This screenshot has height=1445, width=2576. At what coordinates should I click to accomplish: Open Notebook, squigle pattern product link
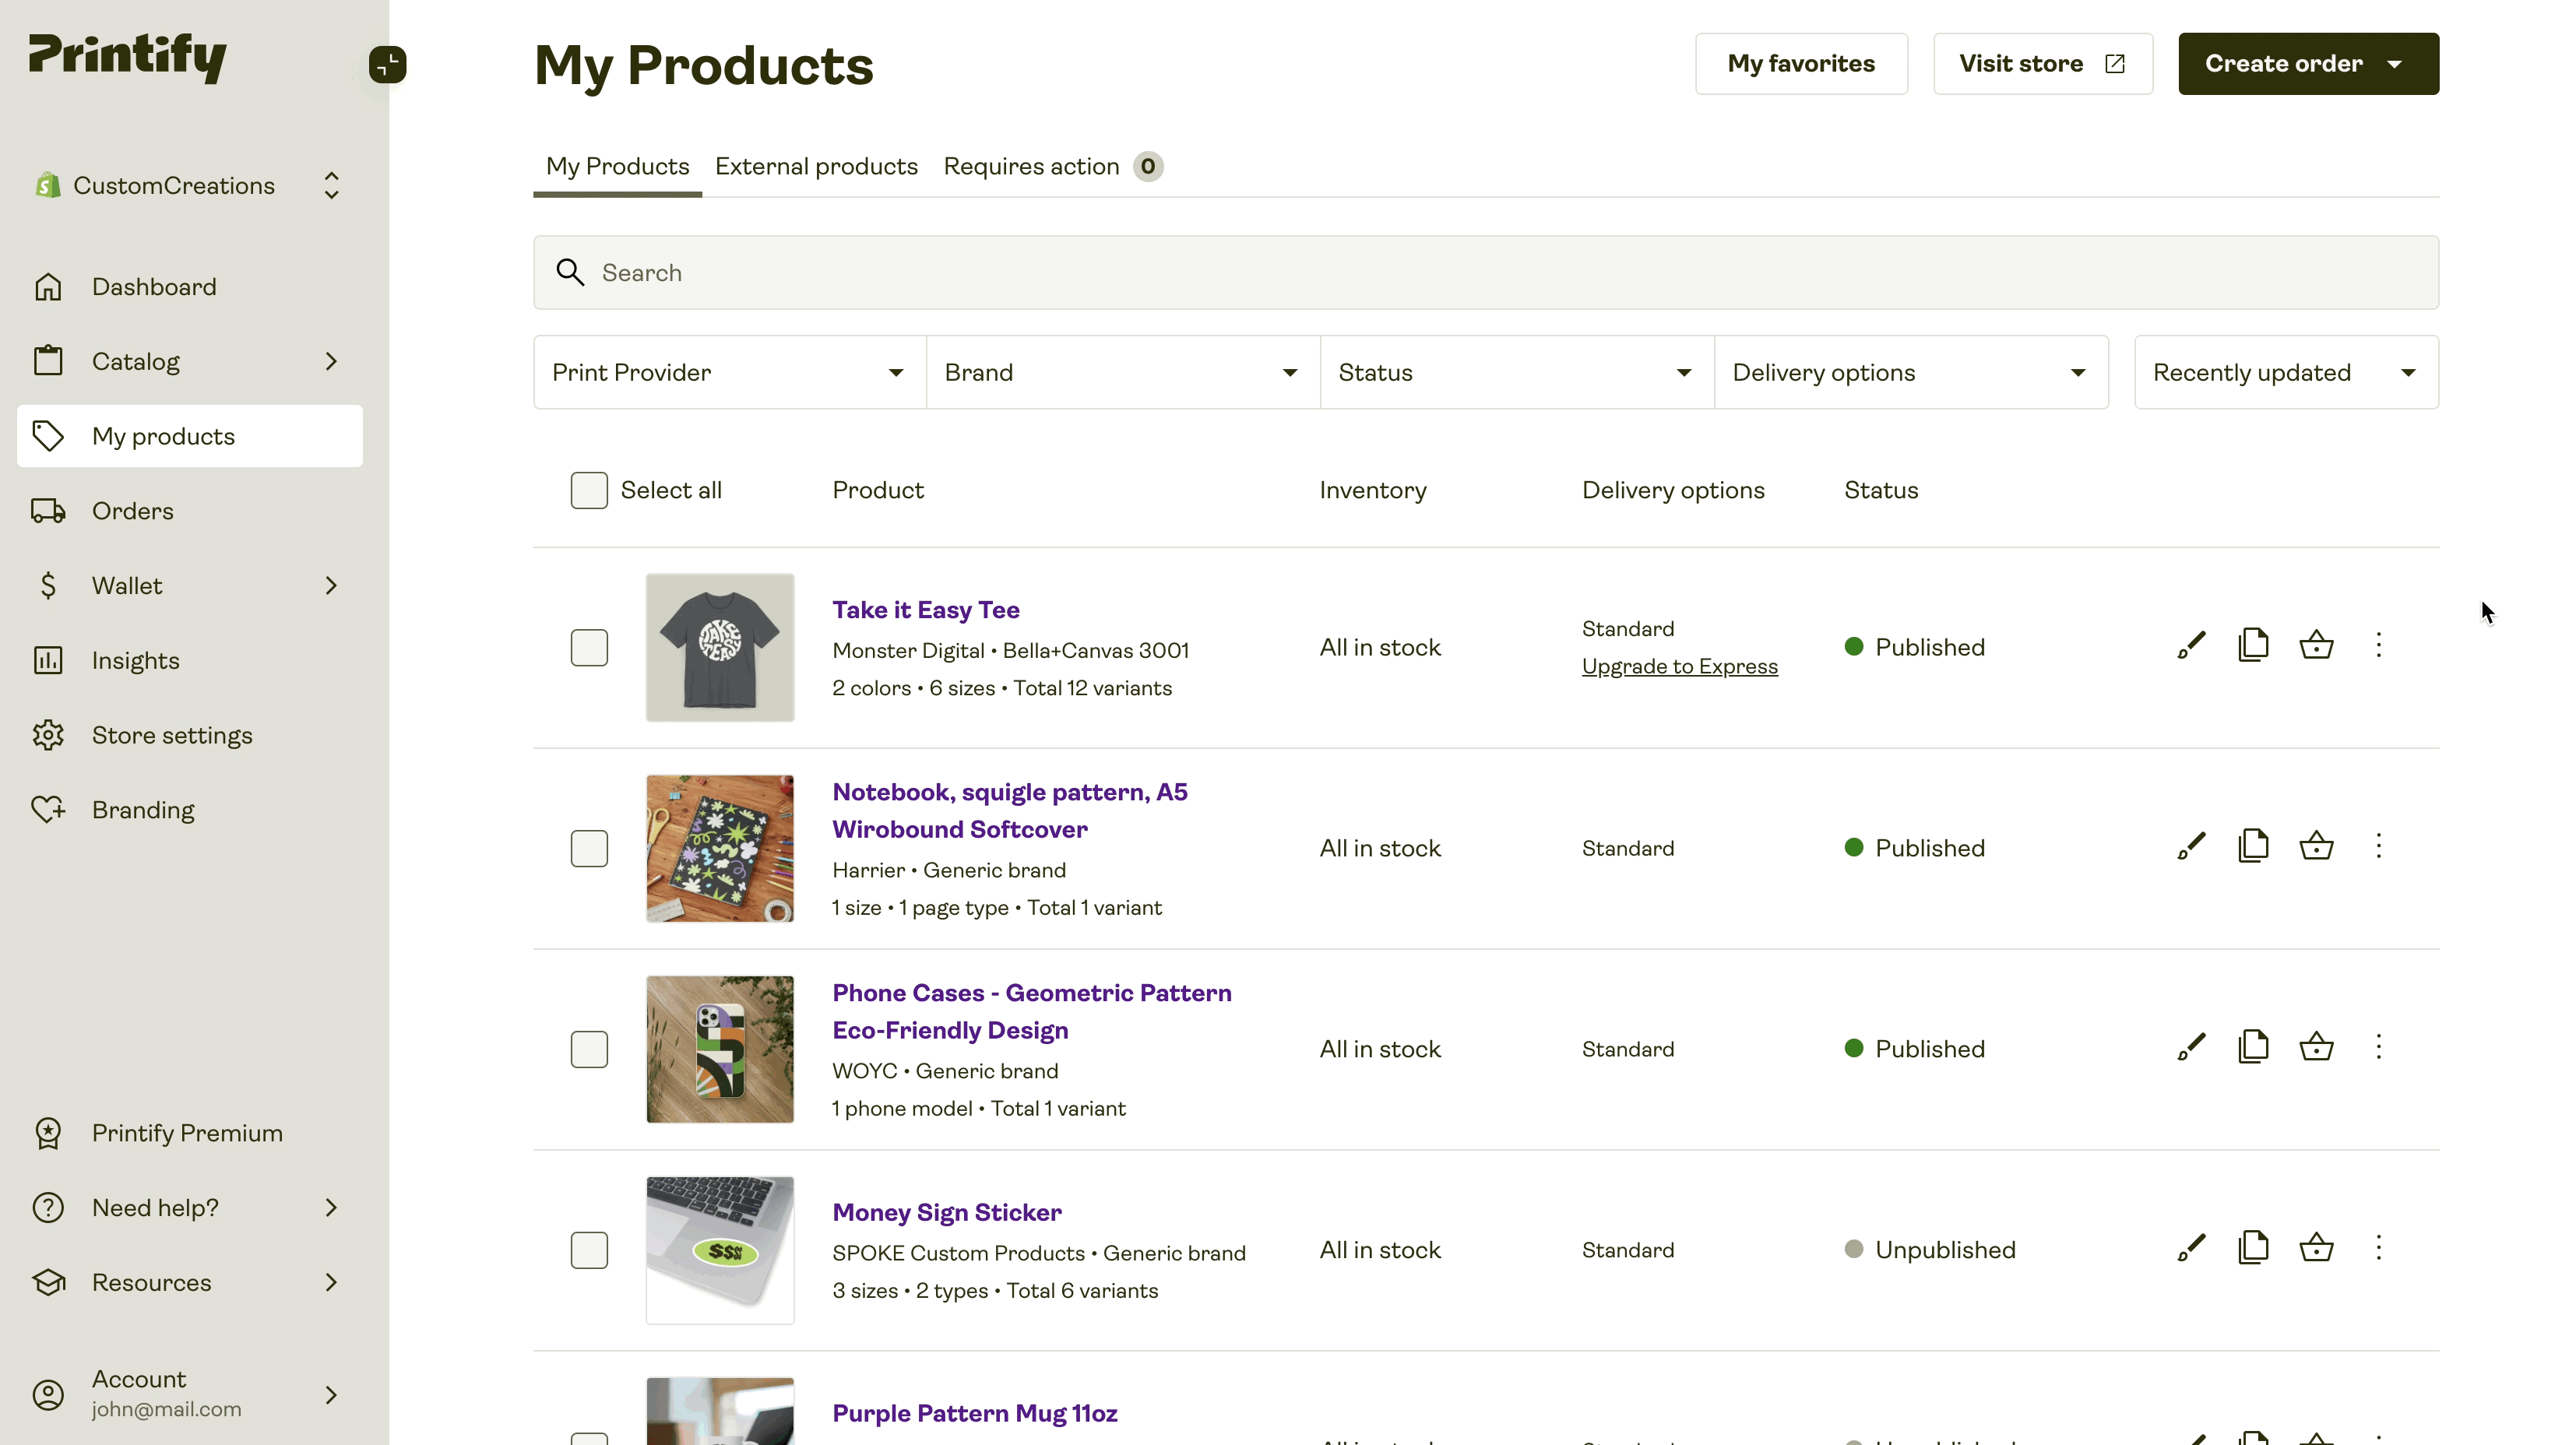[x=1010, y=811]
